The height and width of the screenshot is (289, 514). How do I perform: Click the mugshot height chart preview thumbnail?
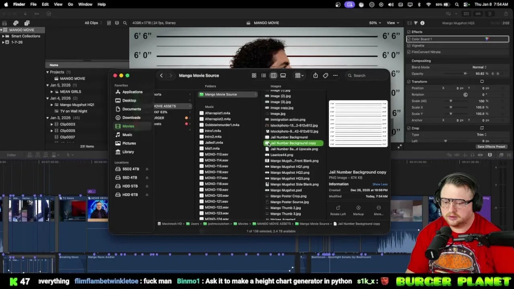click(358, 124)
